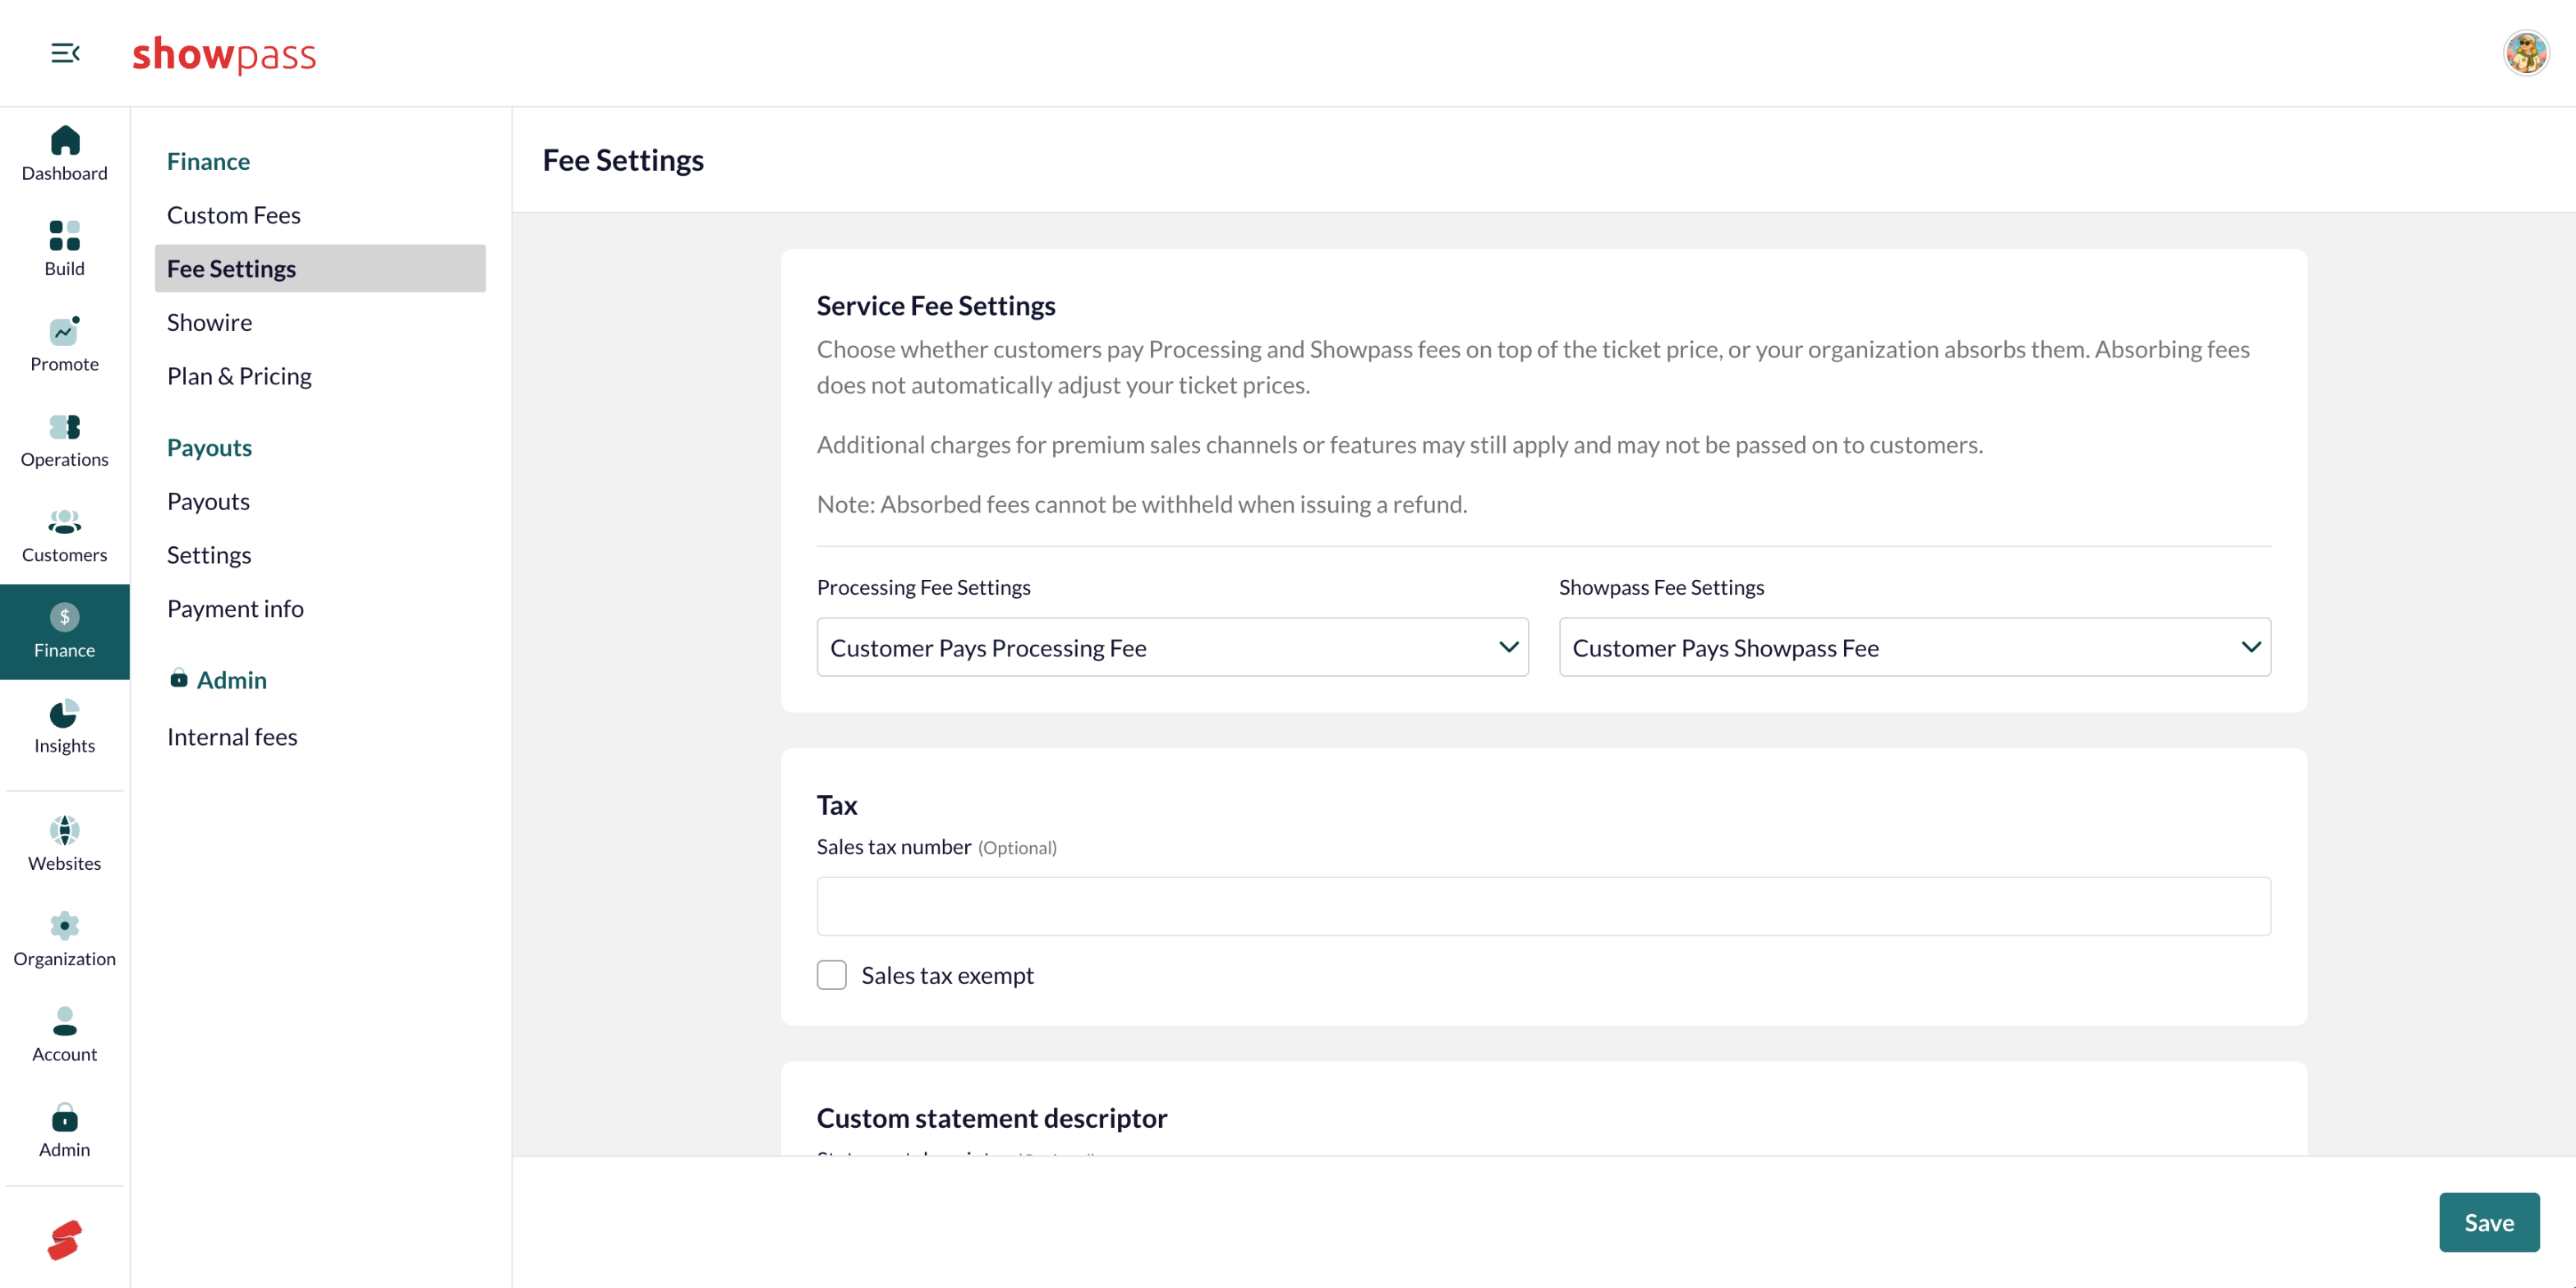Open the Account person icon
2576x1288 pixels.
[65, 1021]
